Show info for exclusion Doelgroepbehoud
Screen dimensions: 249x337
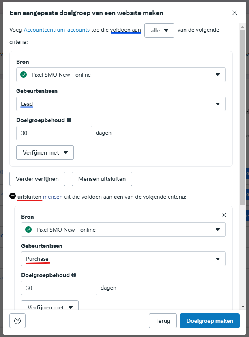click(x=74, y=275)
